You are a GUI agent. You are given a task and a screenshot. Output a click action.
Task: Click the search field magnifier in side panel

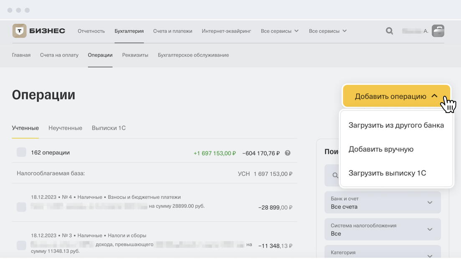tap(335, 176)
